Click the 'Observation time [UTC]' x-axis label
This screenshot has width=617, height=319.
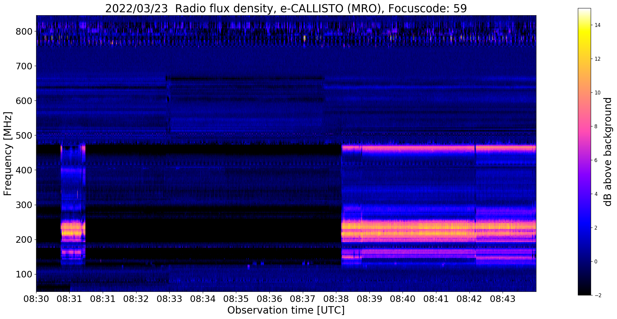[286, 310]
